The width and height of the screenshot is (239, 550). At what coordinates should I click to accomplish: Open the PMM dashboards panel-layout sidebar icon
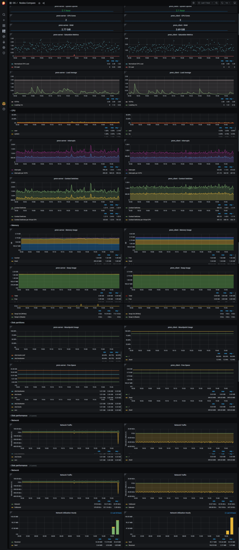click(4, 31)
